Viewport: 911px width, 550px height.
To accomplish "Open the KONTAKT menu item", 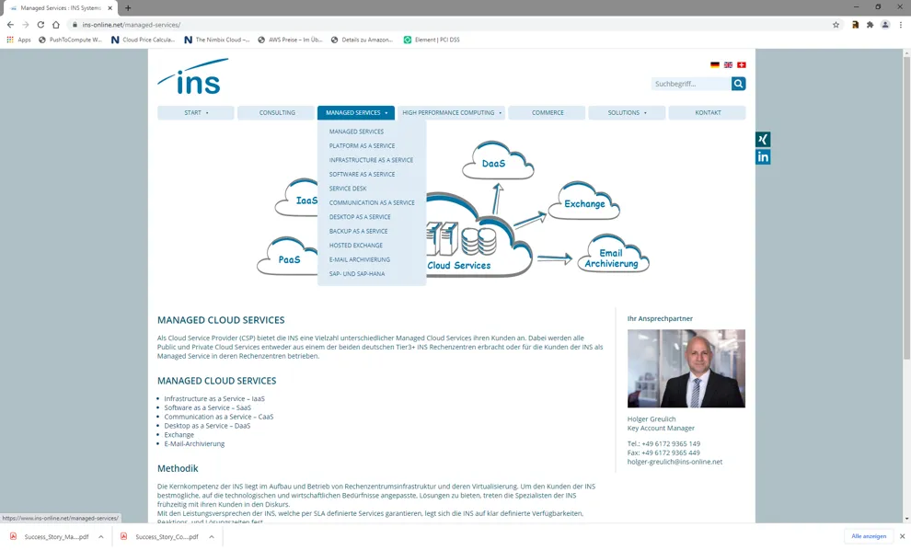I will point(707,113).
